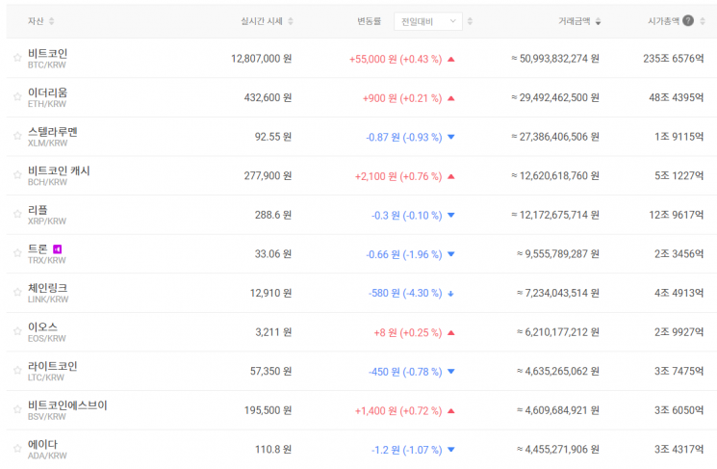The width and height of the screenshot is (717, 469).
Task: Click the red up arrow on 비트코인에스브이 row
Action: tap(451, 411)
